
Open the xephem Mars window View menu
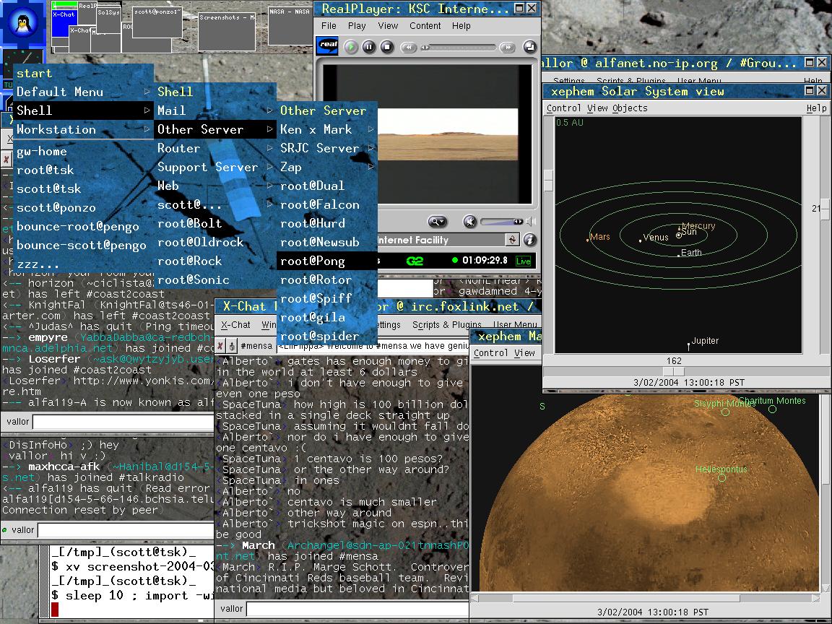524,353
